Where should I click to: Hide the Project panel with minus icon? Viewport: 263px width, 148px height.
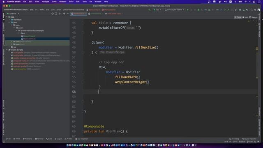click(68, 14)
